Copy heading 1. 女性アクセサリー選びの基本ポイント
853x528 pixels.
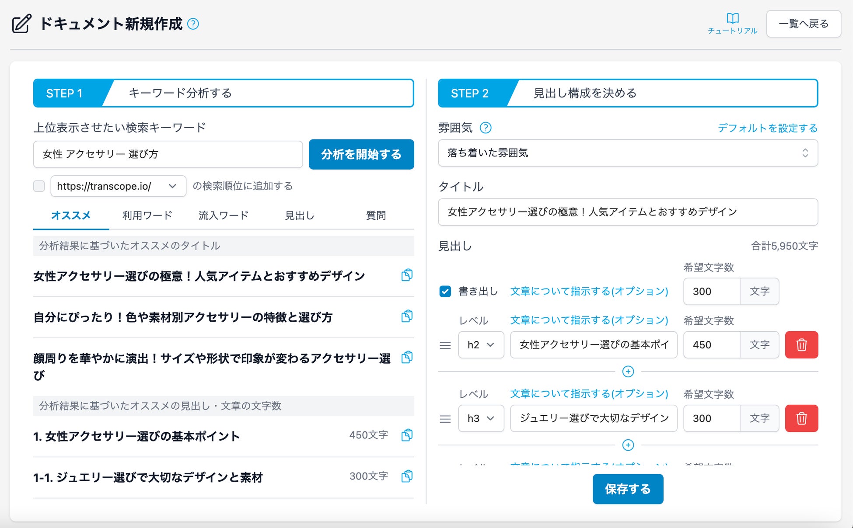pos(407,435)
